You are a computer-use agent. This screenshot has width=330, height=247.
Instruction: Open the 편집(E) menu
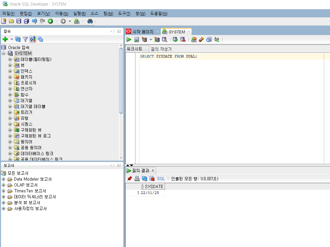(x=26, y=14)
